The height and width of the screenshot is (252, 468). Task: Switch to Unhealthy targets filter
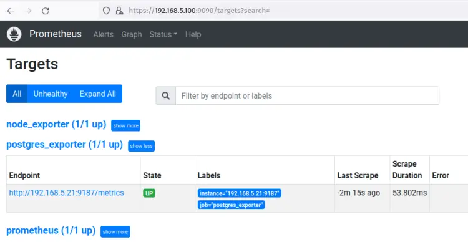[x=51, y=94]
